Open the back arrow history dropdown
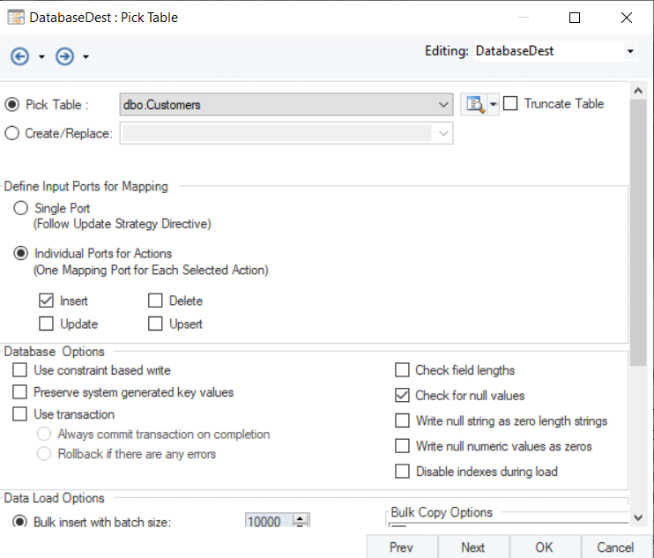The height and width of the screenshot is (558, 654). click(41, 56)
